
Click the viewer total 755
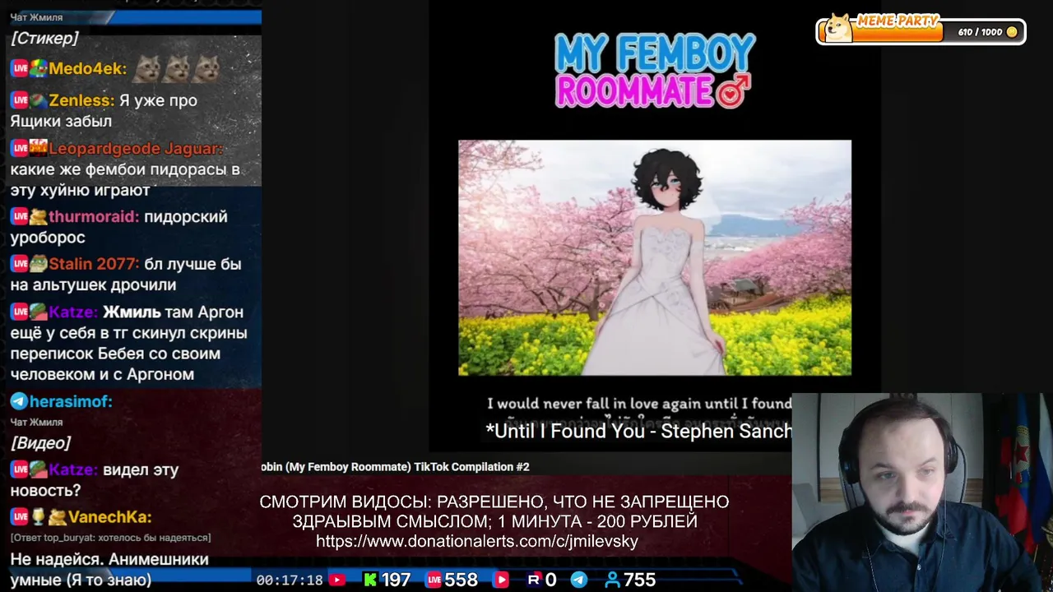point(639,580)
